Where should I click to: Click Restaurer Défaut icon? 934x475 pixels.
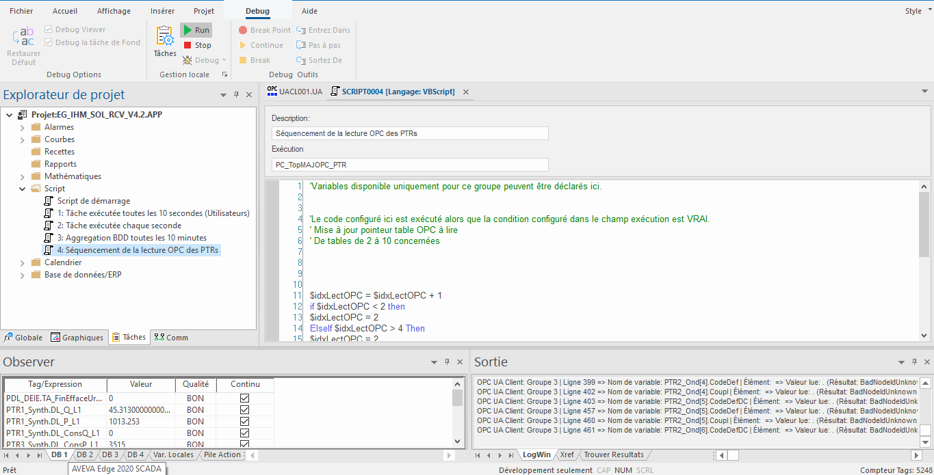23,46
